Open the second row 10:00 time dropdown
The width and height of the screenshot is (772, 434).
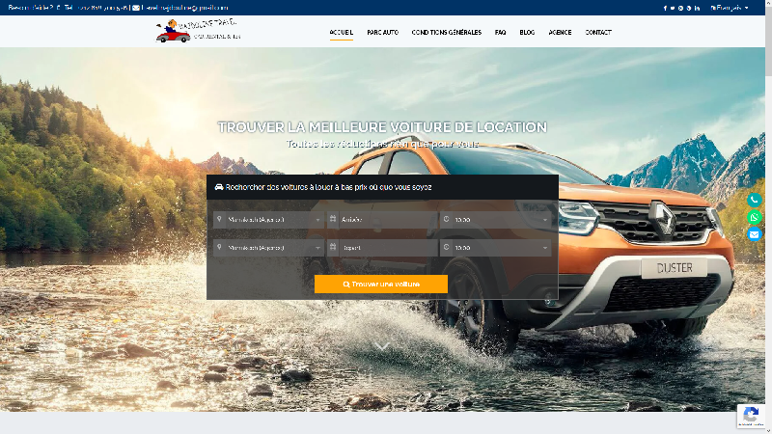[x=501, y=248]
